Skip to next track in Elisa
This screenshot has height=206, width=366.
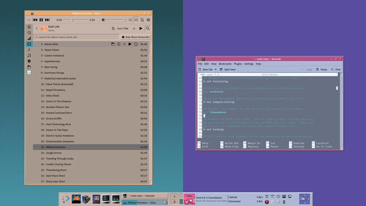pos(47,20)
